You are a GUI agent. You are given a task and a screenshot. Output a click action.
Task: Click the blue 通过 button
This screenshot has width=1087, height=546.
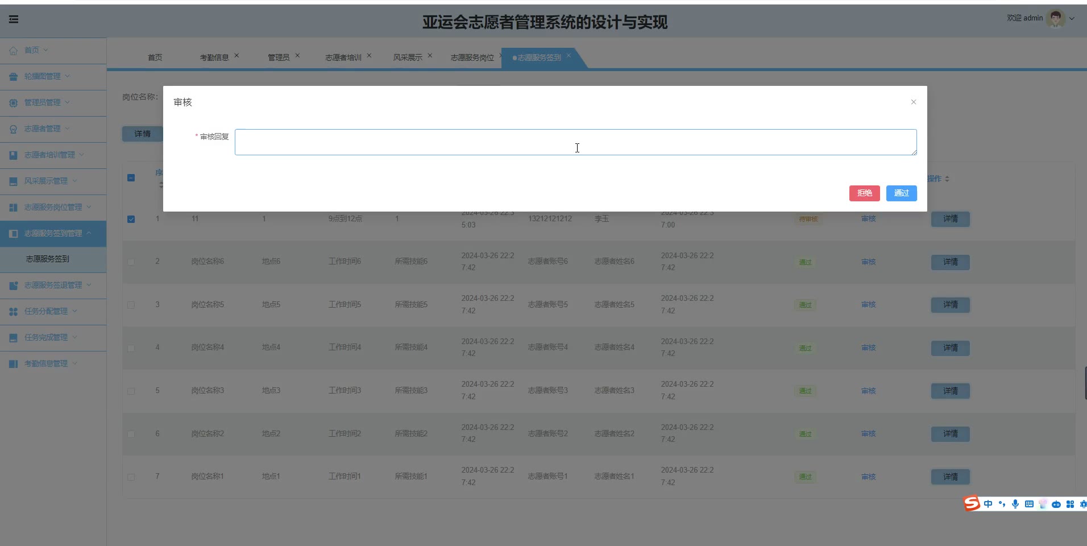902,193
